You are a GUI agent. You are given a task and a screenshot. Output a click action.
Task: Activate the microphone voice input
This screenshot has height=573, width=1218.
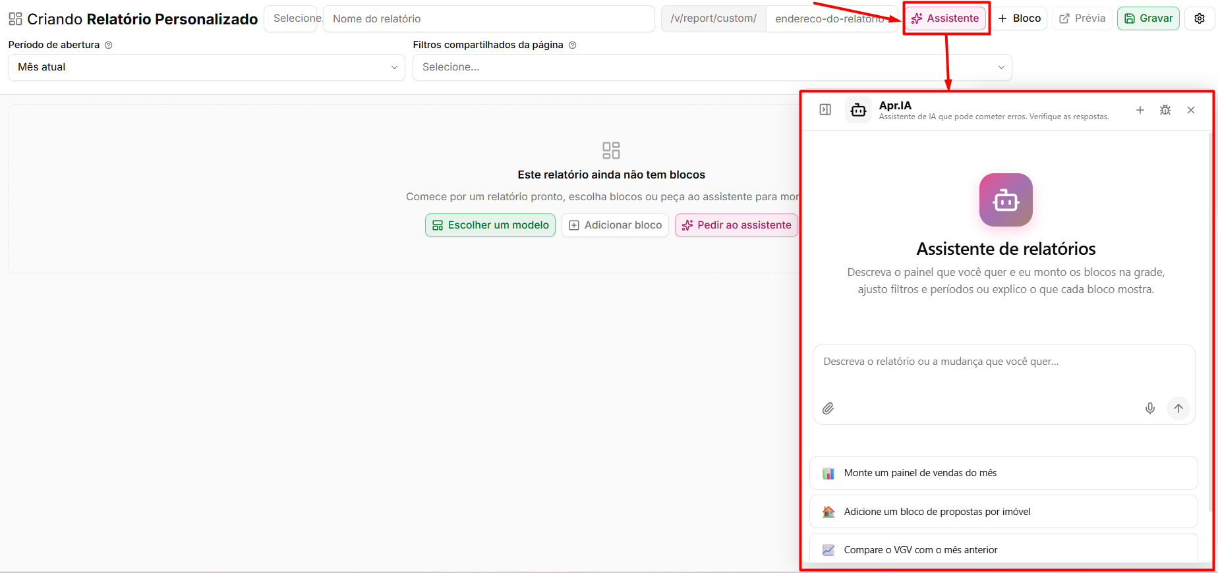pos(1150,408)
